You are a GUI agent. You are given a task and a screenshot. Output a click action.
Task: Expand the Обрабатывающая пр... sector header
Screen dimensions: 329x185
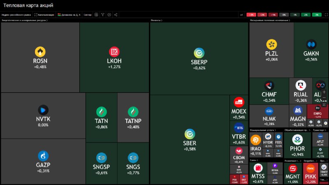click(x=297, y=130)
